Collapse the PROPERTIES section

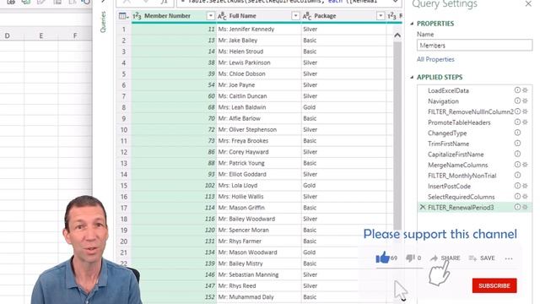click(412, 24)
